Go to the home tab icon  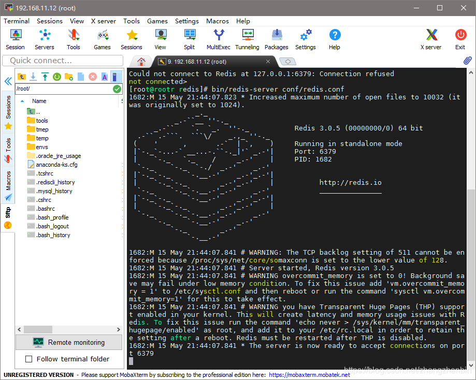(x=141, y=62)
